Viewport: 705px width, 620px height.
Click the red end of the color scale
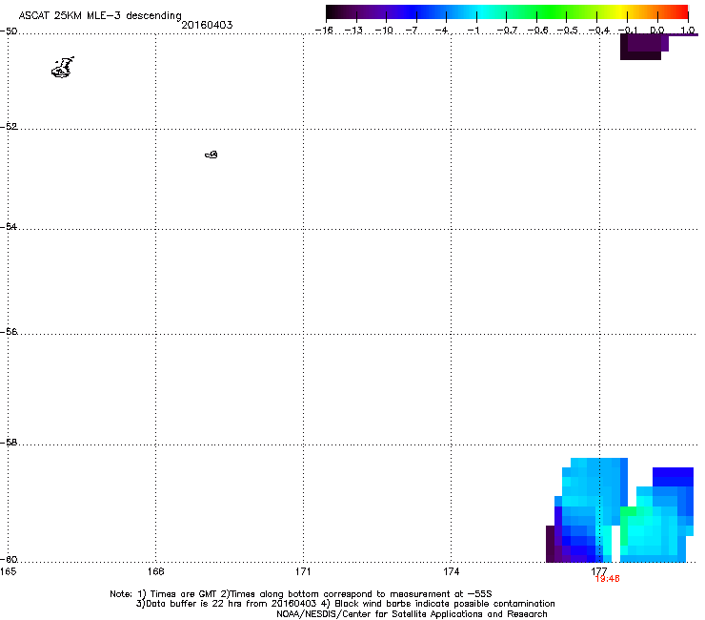click(679, 12)
